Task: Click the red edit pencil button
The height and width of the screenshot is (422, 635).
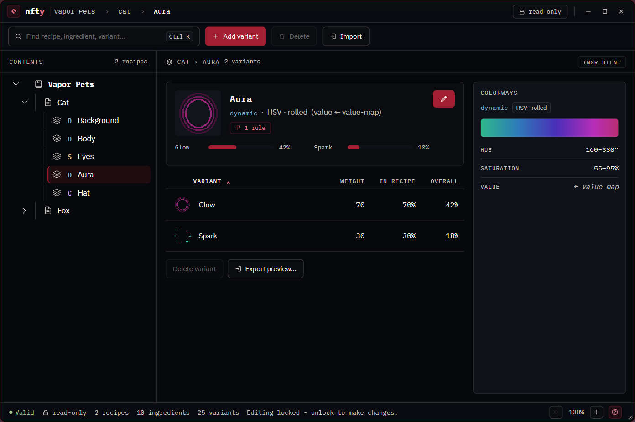Action: pyautogui.click(x=443, y=99)
